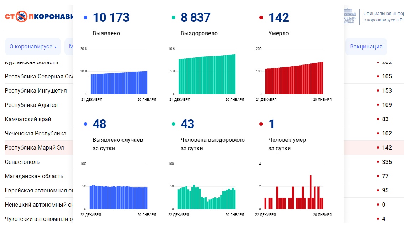Viewport: 404px width, 228px height.
Task: Click the Выздоровело green area chart
Action: 207,75
